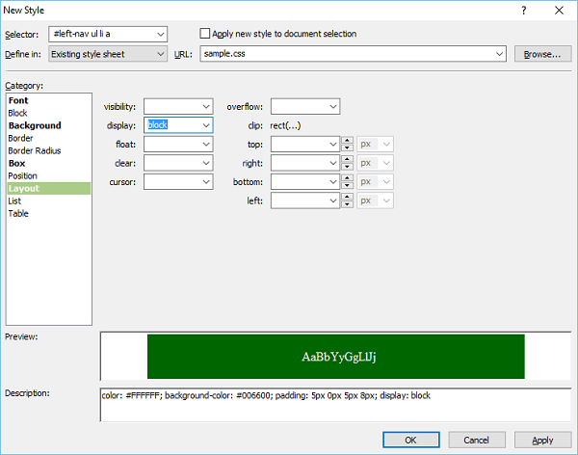Increase the top value with stepper
Viewport: 578px width, 455px height.
coord(348,140)
